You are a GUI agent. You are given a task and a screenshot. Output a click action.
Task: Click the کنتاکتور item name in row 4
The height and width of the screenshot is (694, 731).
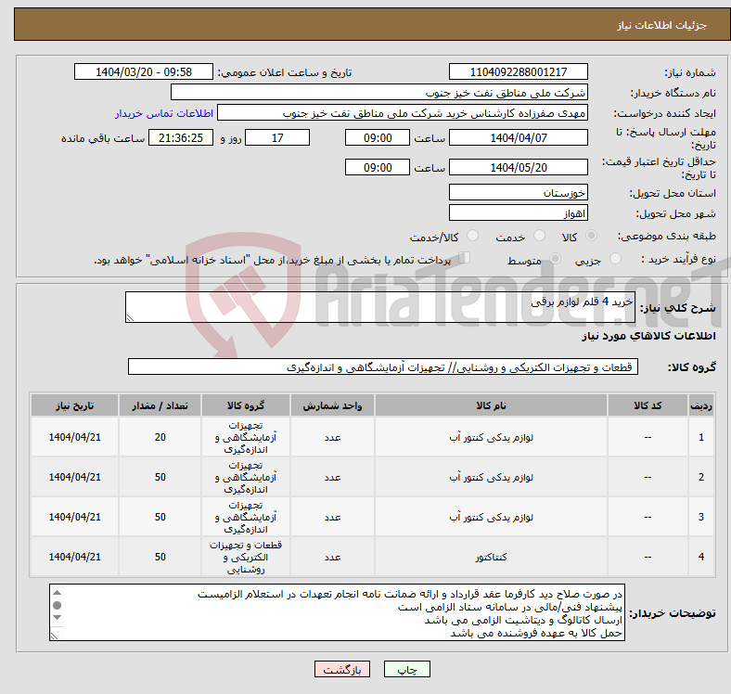click(491, 557)
